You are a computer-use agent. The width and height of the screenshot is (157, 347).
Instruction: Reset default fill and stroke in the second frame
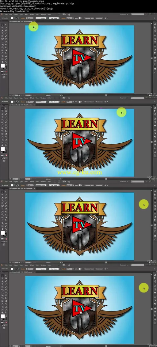pos(1,153)
